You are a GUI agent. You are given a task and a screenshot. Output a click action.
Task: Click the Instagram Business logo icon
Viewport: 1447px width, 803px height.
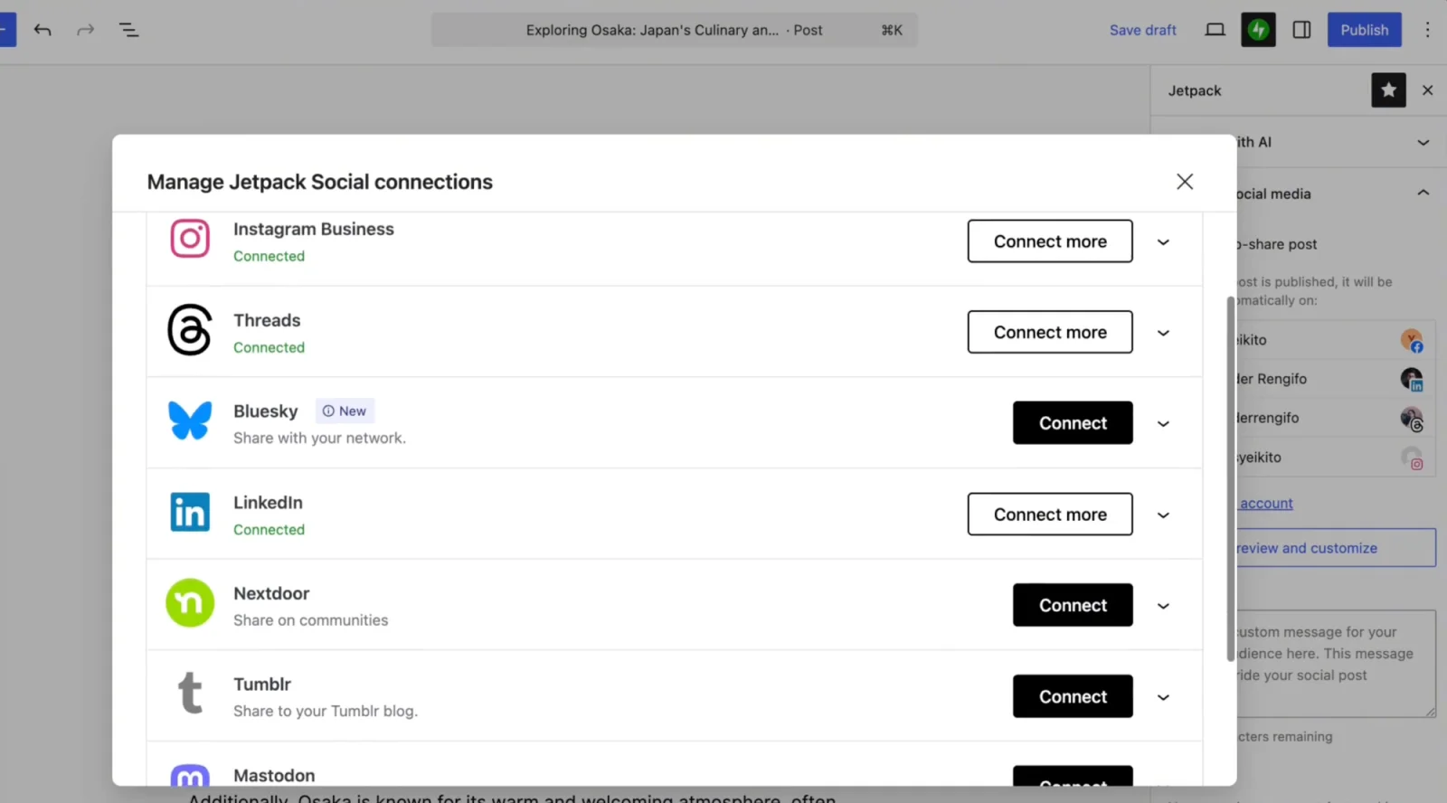pyautogui.click(x=190, y=239)
